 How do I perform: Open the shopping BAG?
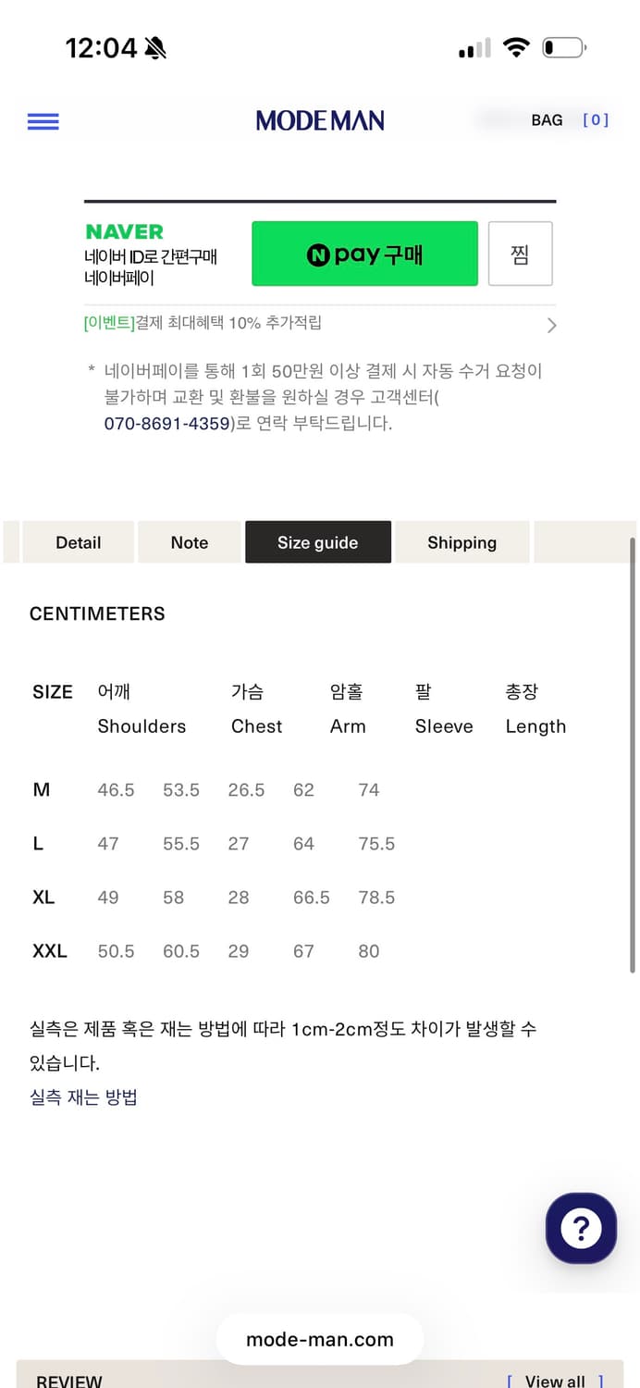click(547, 119)
